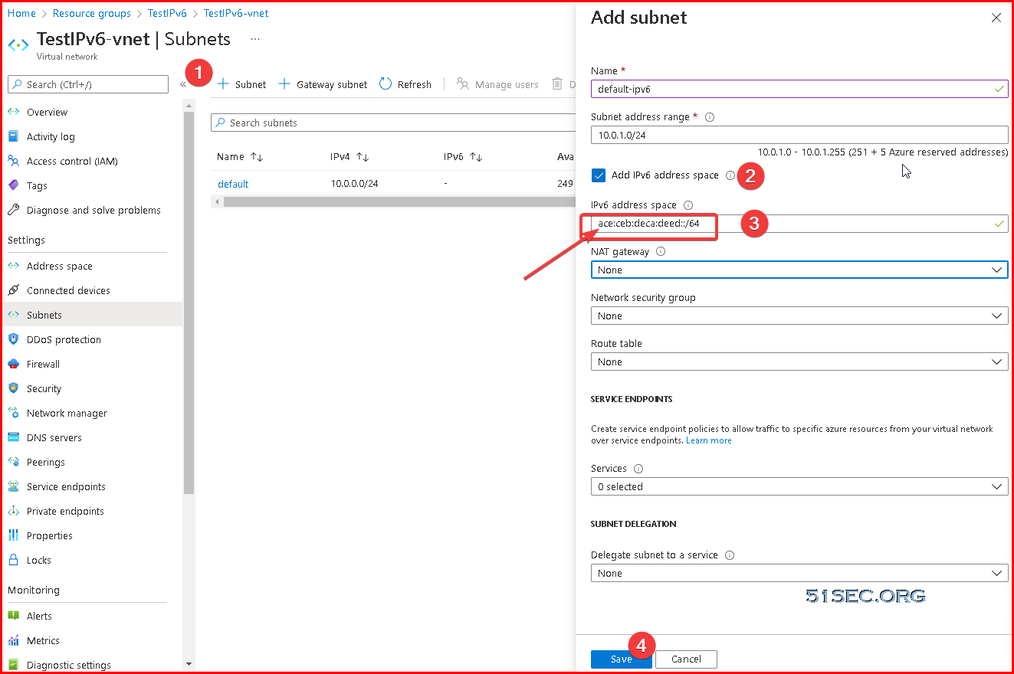Viewport: 1014px width, 674px height.
Task: Collapse the sidebar with the double-chevron icon
Action: 183,84
